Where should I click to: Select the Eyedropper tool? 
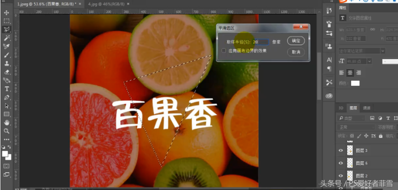tap(6, 46)
